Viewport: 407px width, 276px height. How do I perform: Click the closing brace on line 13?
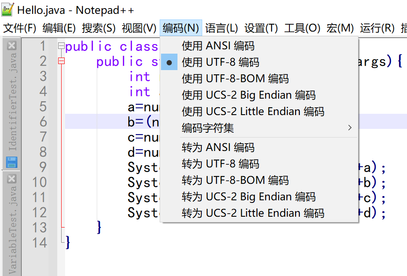[x=99, y=228]
